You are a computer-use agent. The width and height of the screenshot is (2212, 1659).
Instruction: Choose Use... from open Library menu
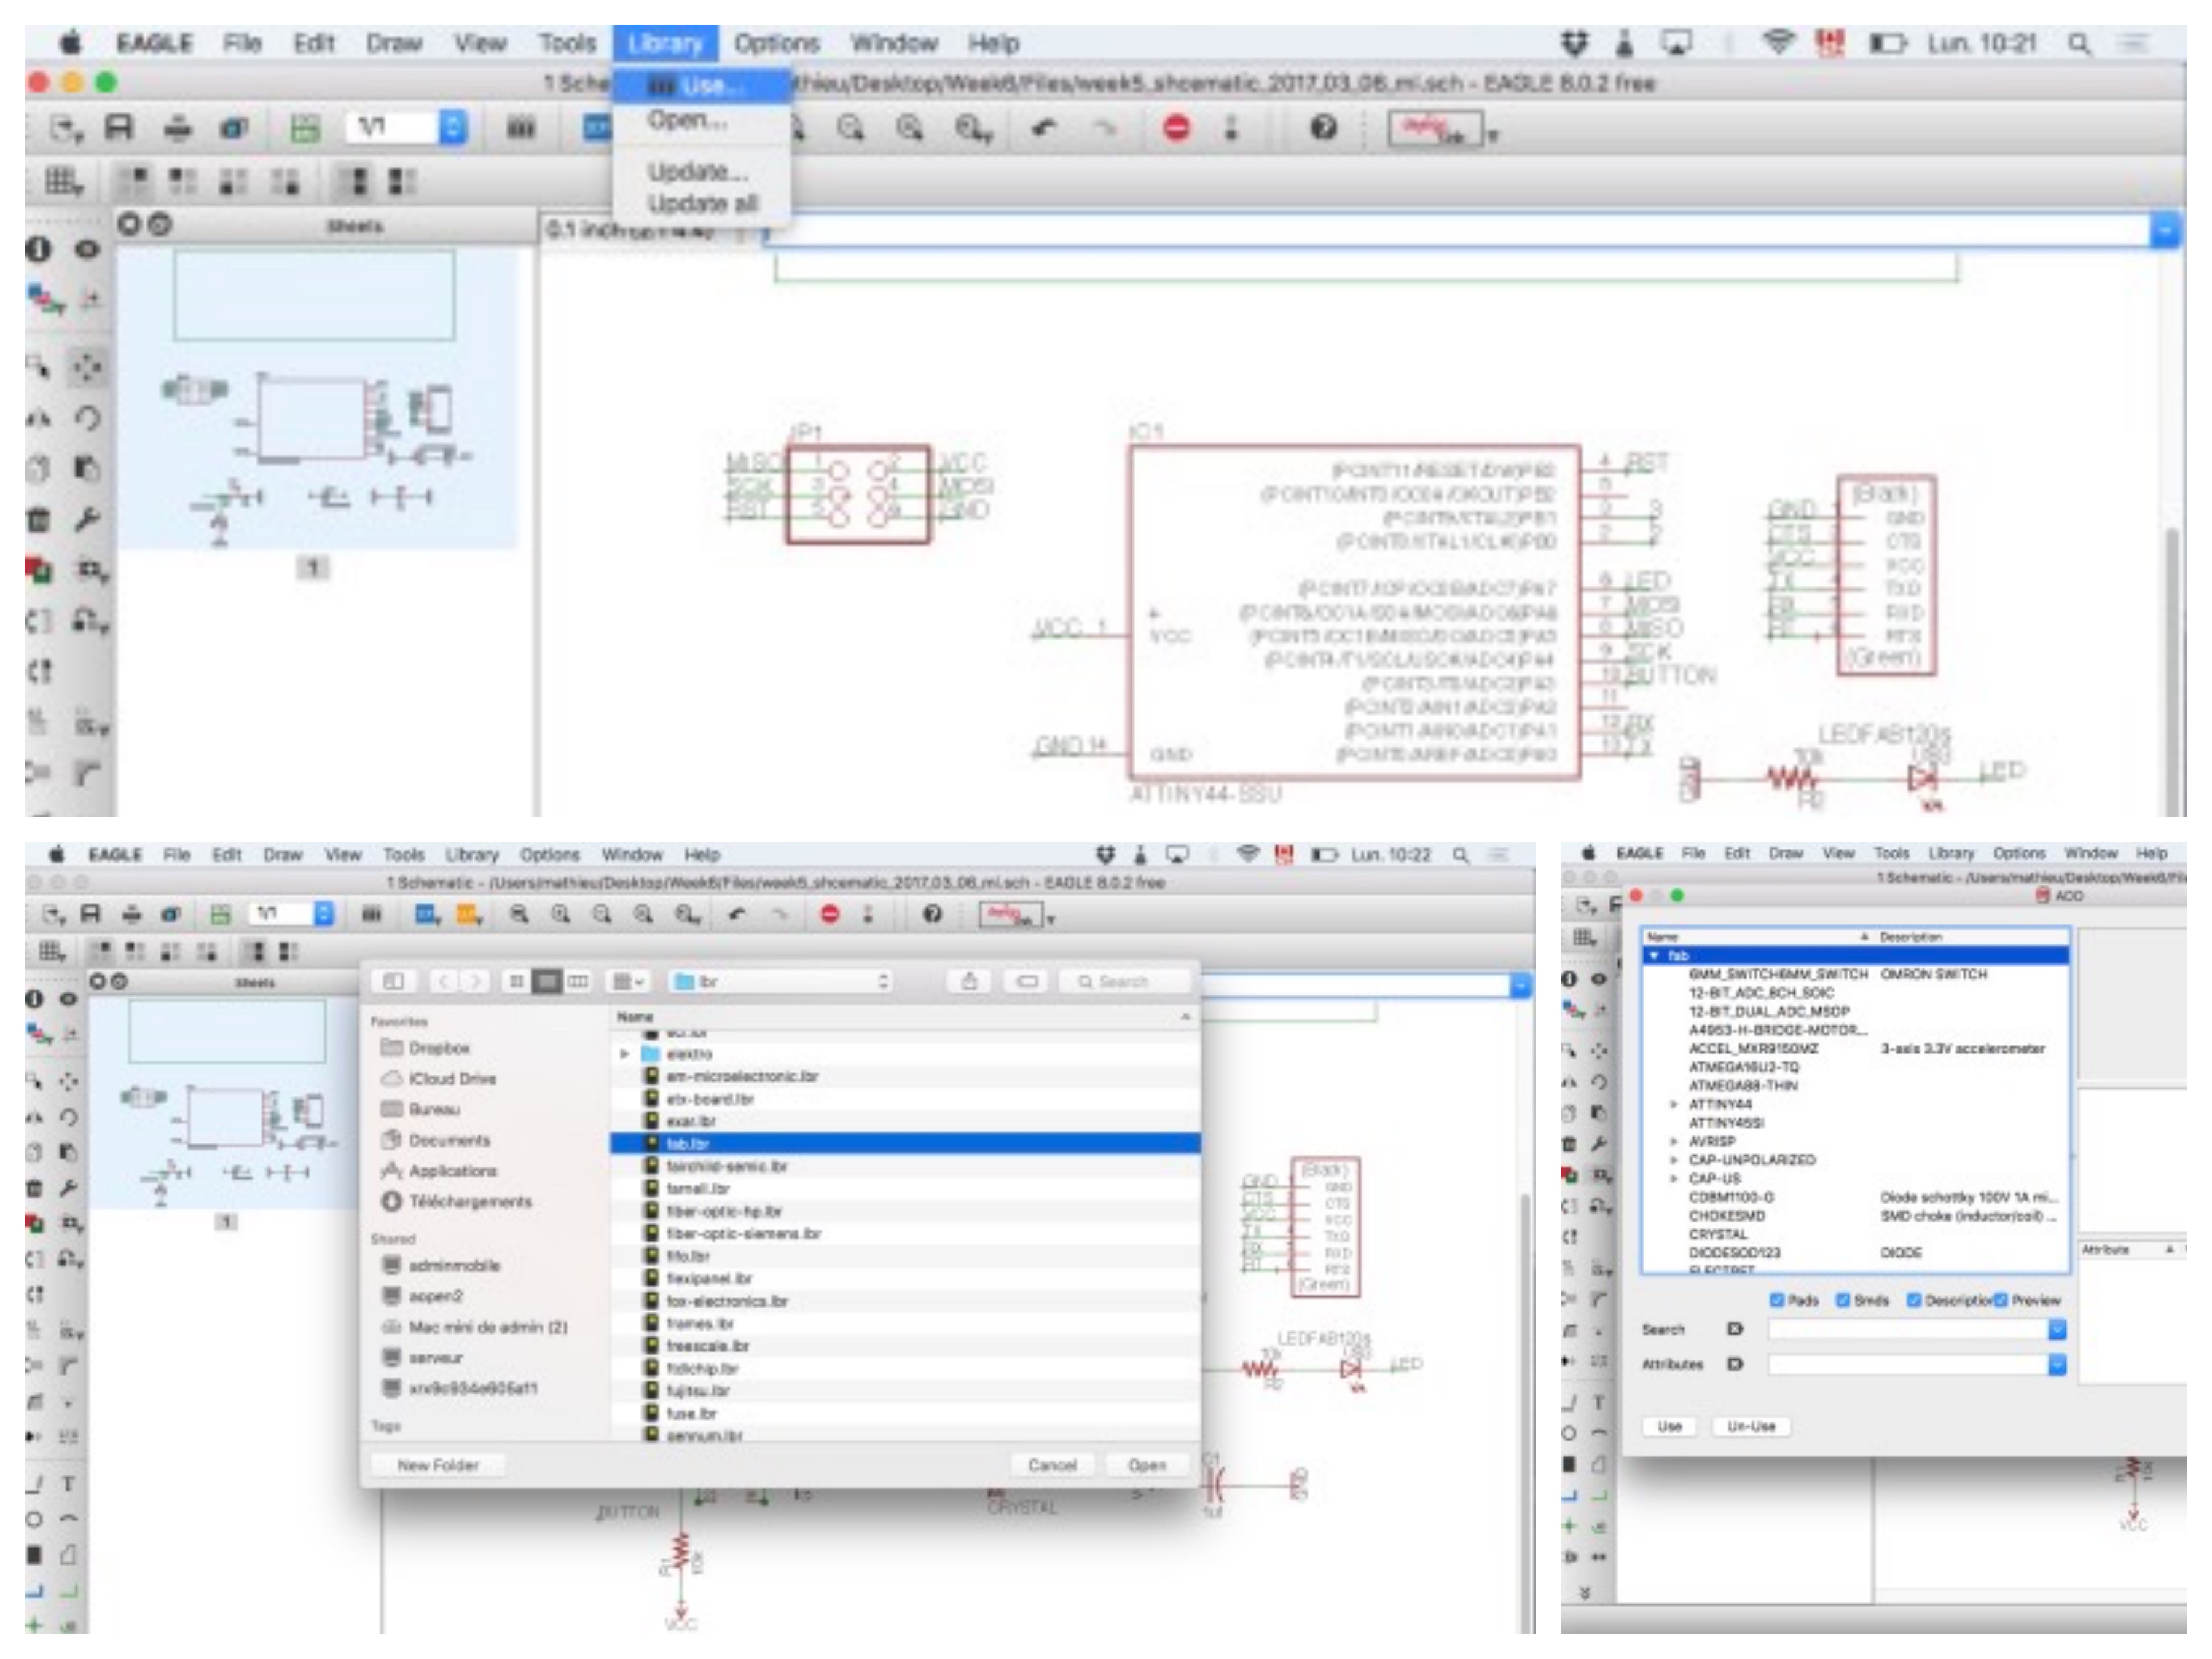(701, 86)
